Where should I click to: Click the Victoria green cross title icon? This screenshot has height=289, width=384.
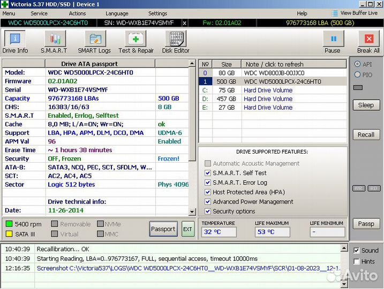coord(5,4)
